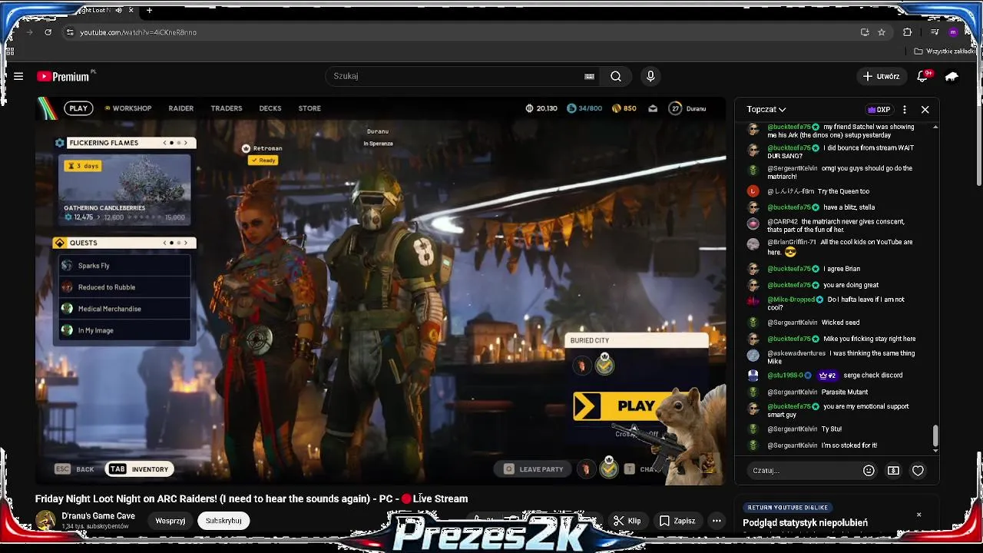Select the Sparks Fly quest
983x553 pixels.
point(124,266)
